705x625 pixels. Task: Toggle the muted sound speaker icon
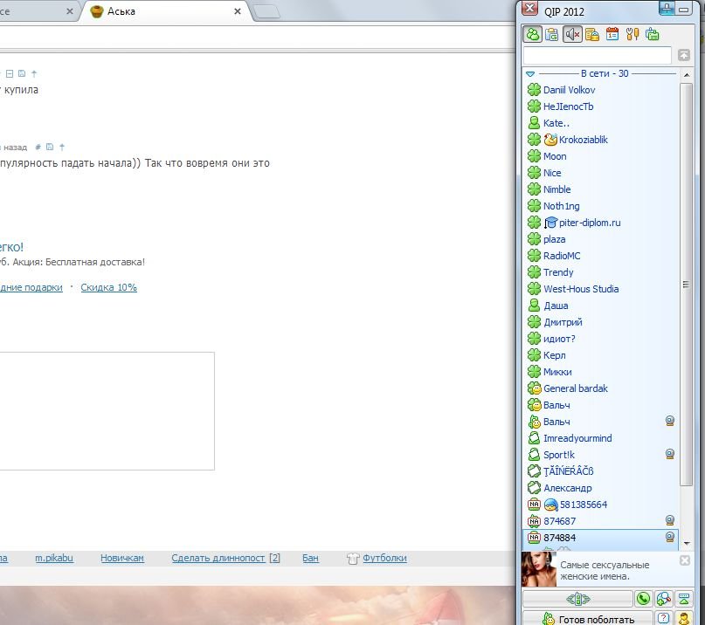[x=572, y=35]
